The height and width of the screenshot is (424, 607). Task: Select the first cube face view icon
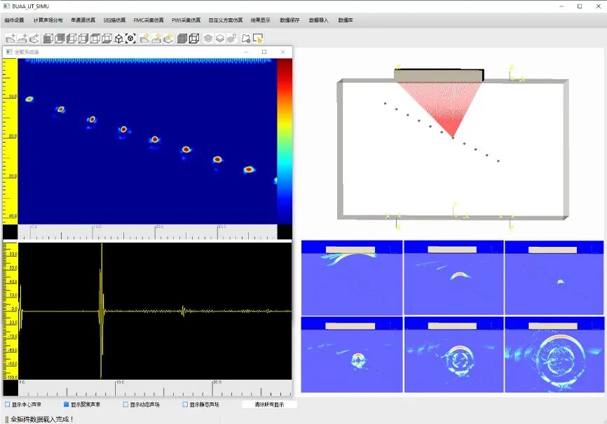click(x=48, y=38)
